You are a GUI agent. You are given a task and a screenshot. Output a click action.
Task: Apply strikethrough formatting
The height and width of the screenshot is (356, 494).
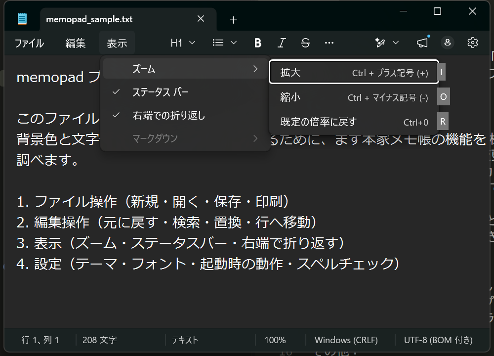(305, 43)
